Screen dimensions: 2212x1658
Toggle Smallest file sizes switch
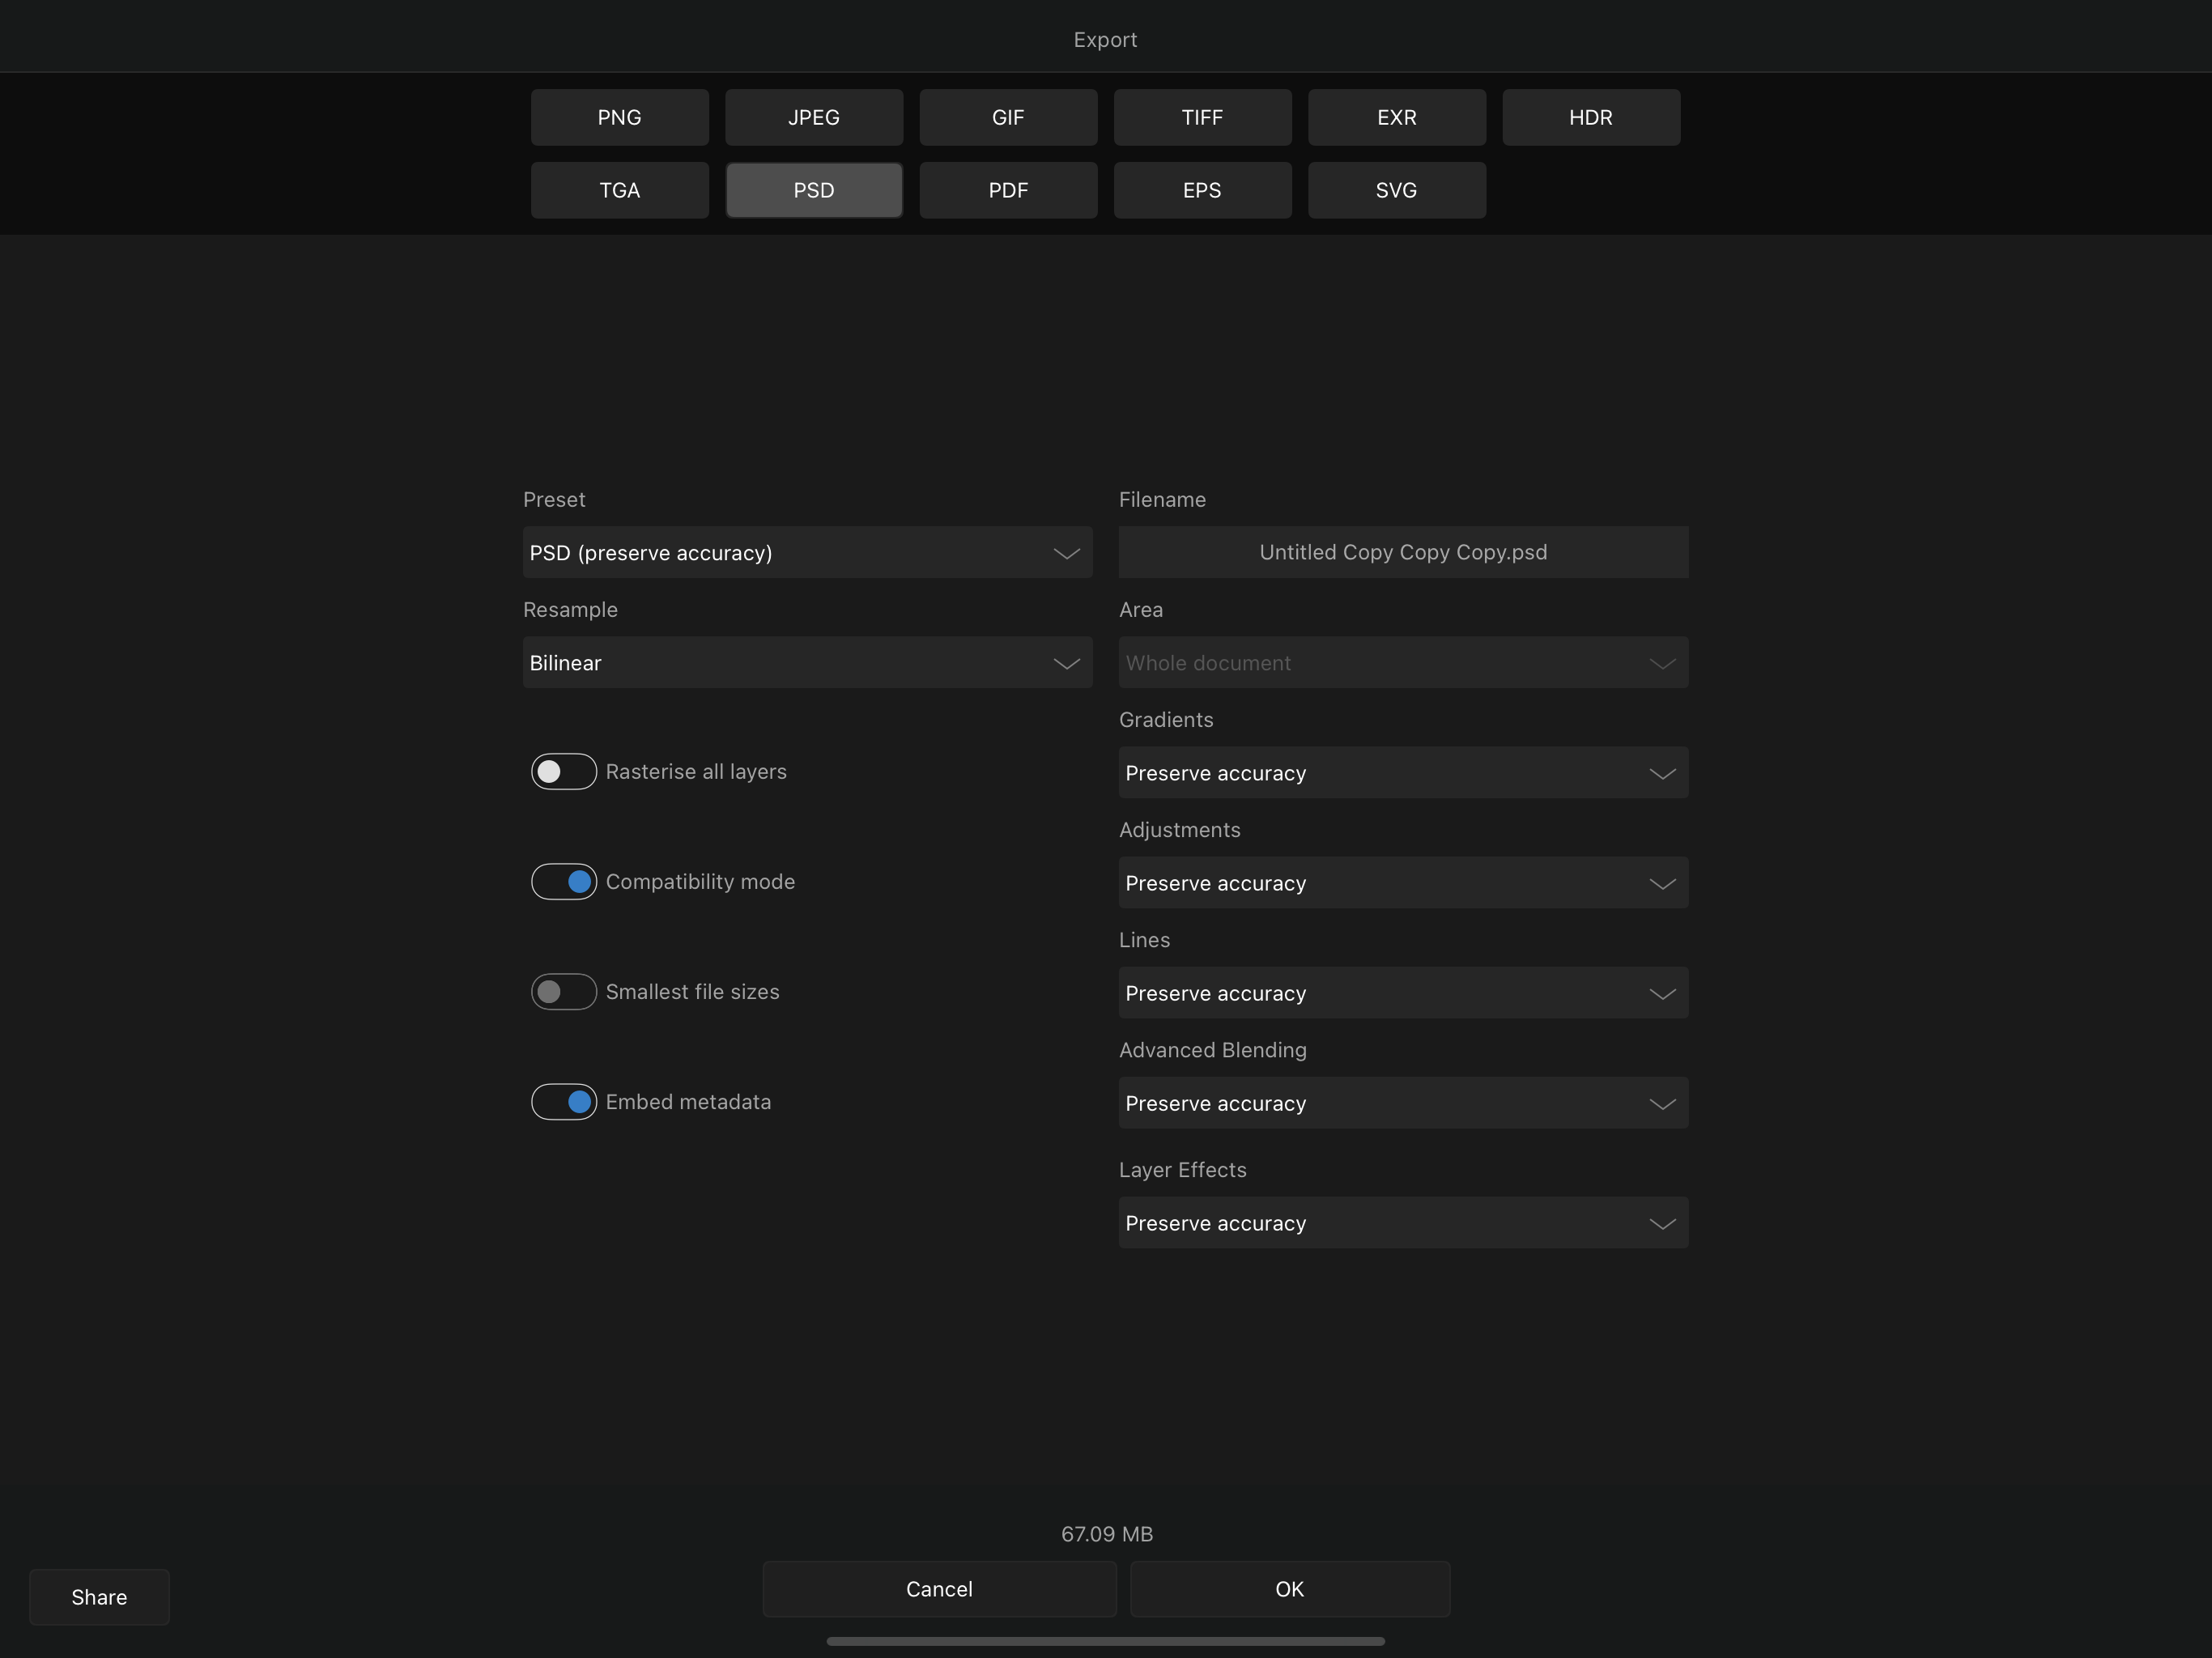click(x=564, y=991)
